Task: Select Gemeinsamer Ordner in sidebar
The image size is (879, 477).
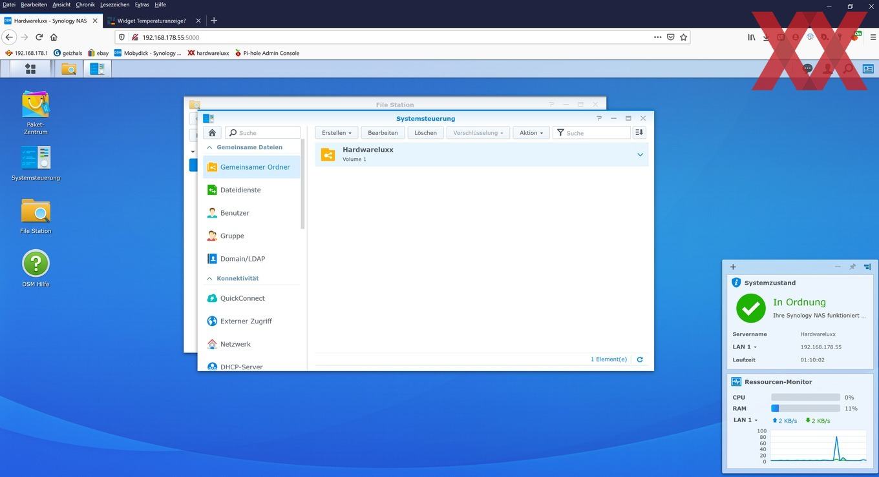Action: [251, 167]
